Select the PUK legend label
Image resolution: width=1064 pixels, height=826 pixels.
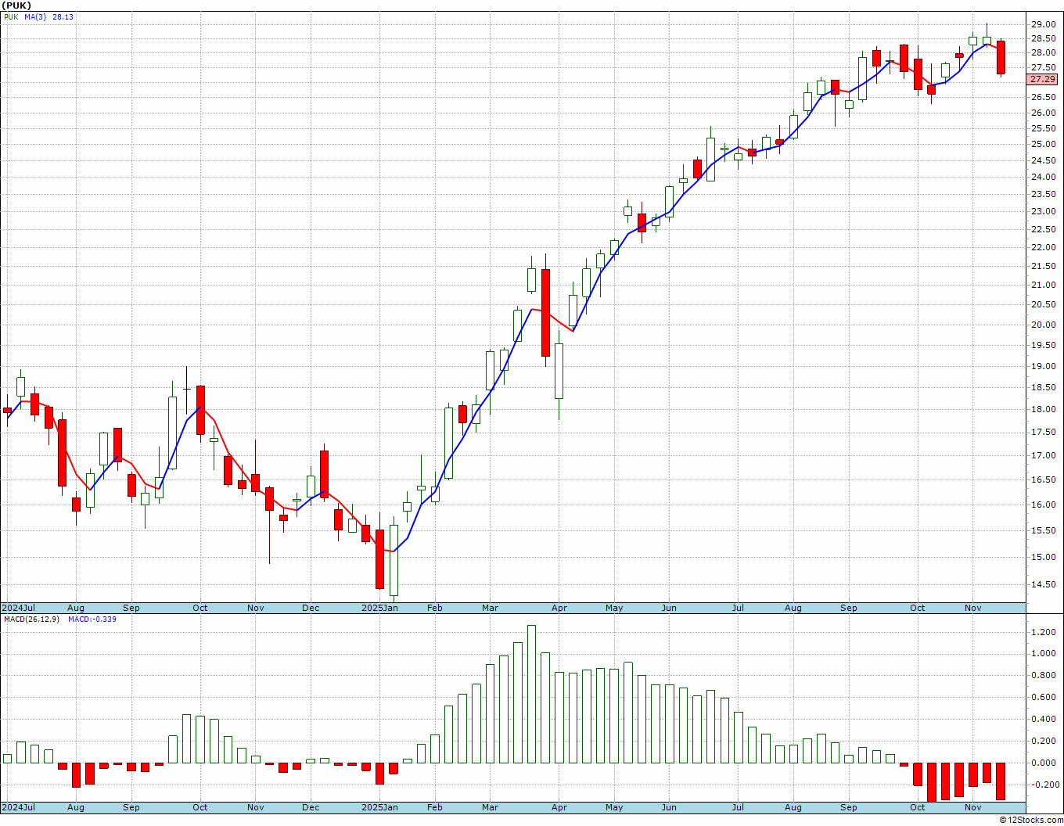click(11, 17)
